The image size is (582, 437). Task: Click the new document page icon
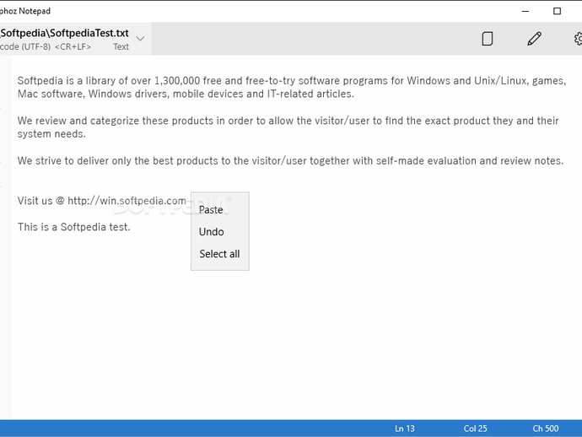[487, 39]
